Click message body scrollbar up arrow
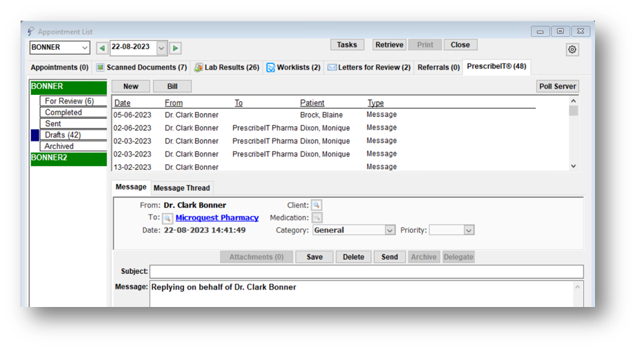Viewport: 637px width, 349px height. coord(578,287)
